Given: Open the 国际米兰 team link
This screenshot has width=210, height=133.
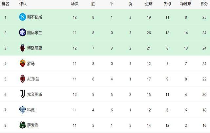Looking at the screenshot, I should (x=35, y=33).
